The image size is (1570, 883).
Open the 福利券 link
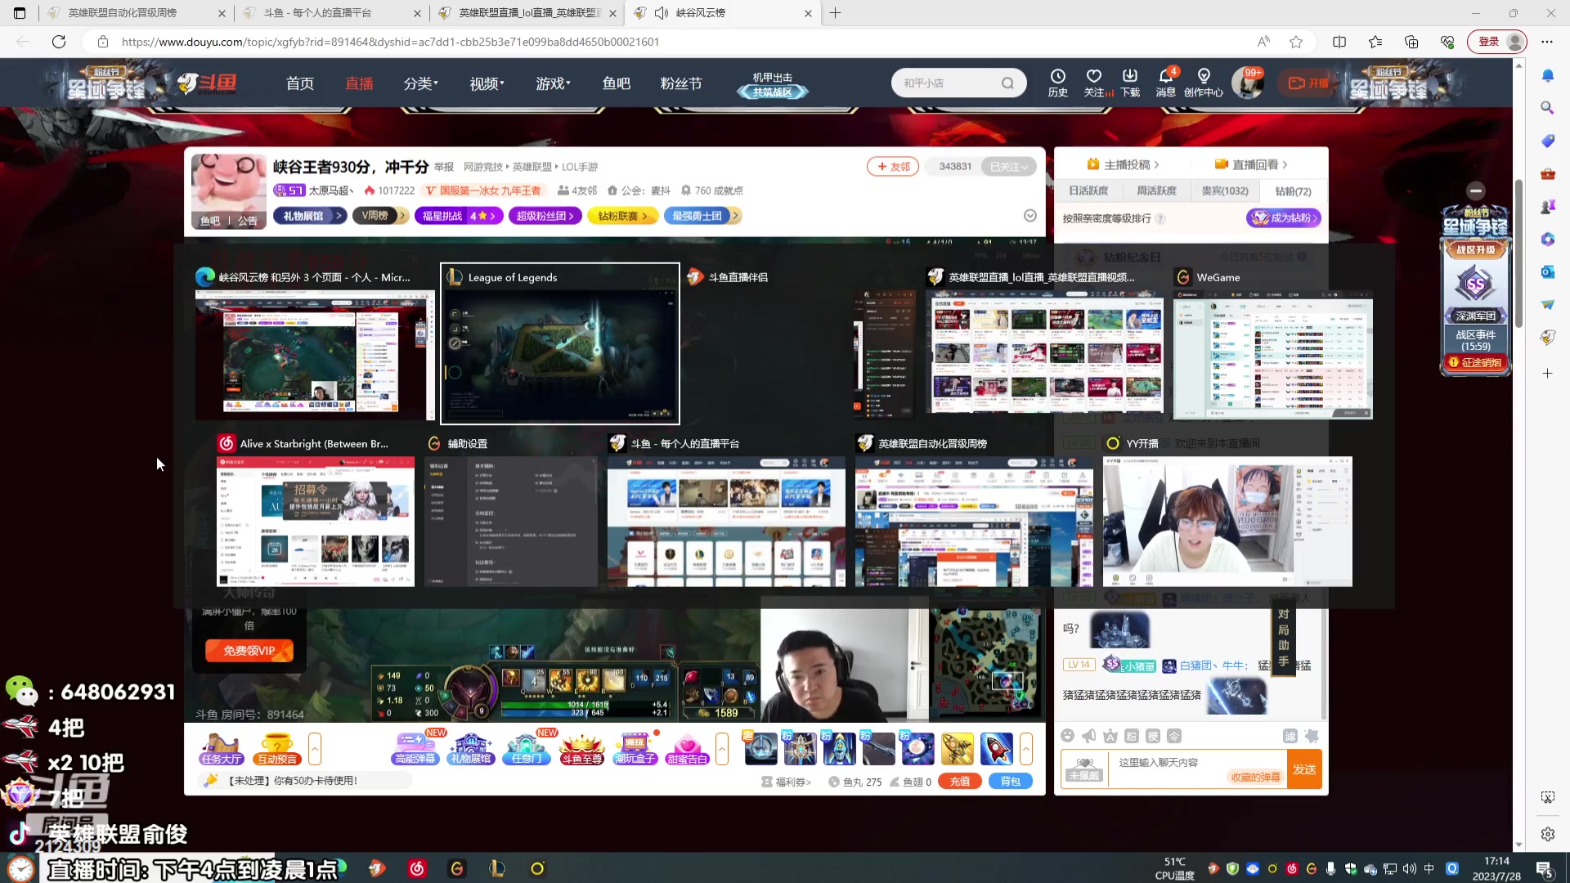(786, 782)
